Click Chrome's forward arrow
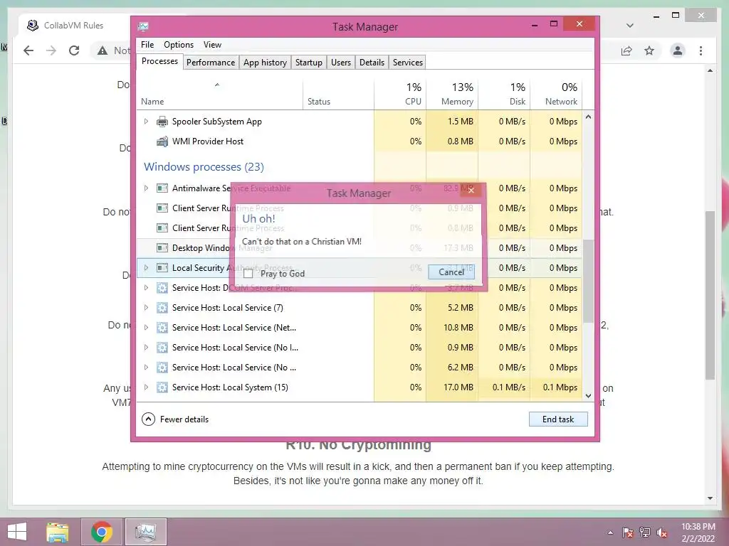The image size is (729, 546). point(51,50)
